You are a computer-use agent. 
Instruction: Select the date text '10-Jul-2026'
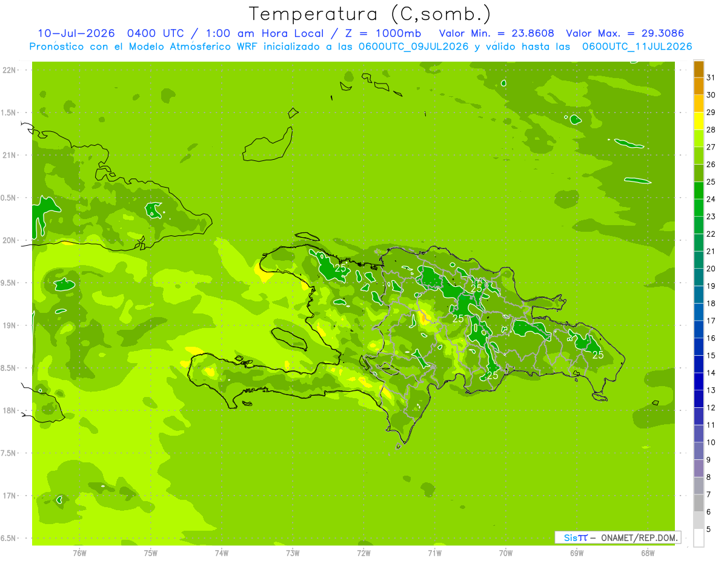point(76,33)
